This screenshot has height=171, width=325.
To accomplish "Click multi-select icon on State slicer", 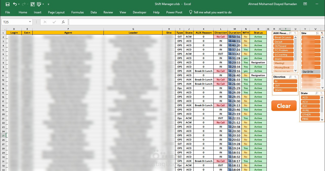I will [x=317, y=93].
